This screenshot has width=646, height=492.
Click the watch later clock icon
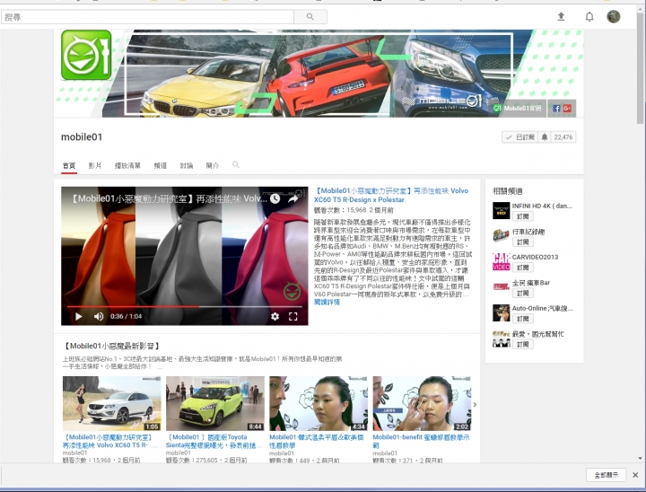[275, 198]
